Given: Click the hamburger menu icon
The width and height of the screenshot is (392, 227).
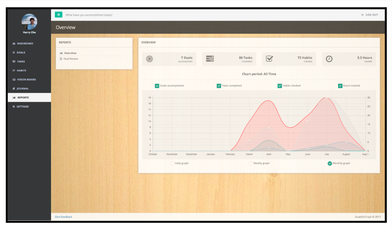Looking at the screenshot, I should [x=58, y=14].
